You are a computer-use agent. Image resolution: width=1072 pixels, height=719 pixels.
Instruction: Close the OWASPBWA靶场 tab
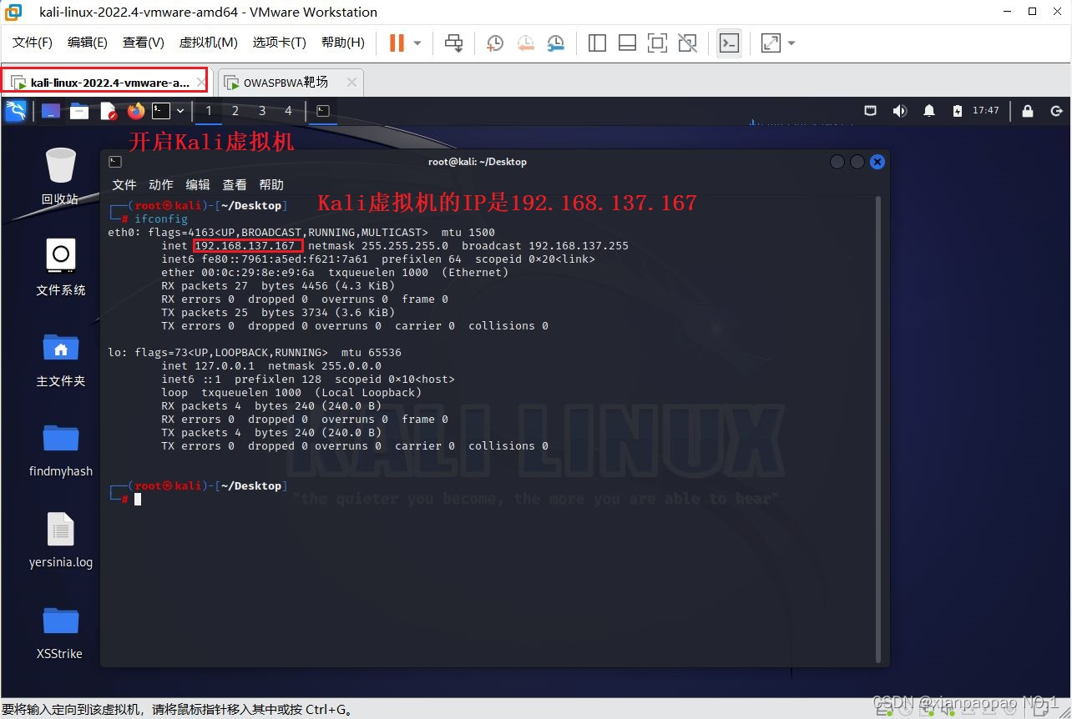[351, 82]
